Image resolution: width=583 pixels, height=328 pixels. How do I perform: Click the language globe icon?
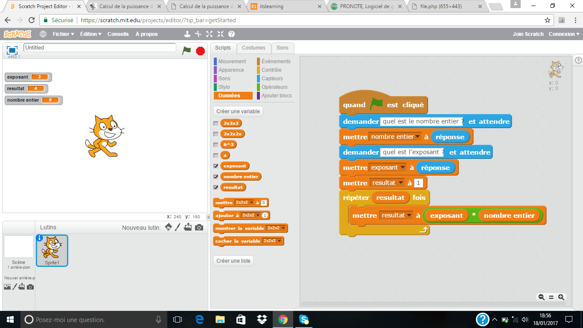pyautogui.click(x=43, y=34)
